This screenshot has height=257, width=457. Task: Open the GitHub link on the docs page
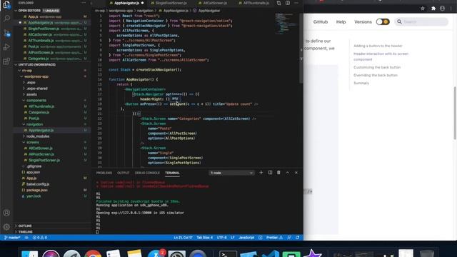coord(321,22)
